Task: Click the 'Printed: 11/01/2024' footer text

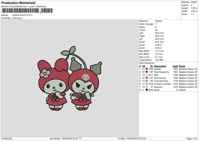Action: coord(132,139)
